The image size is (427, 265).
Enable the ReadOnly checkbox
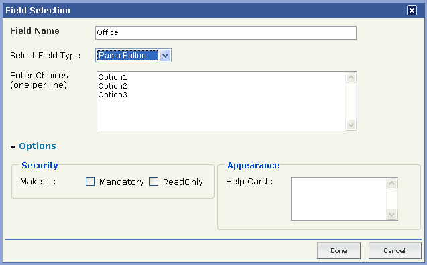click(x=154, y=182)
